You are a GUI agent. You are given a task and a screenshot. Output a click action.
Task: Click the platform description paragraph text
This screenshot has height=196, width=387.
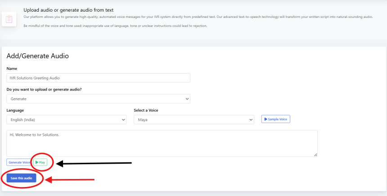198,17
